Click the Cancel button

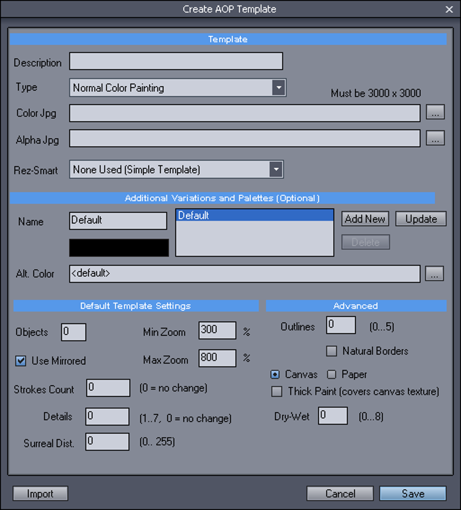(x=340, y=494)
